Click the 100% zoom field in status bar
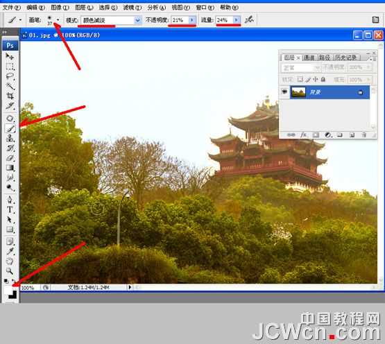 click(x=29, y=287)
